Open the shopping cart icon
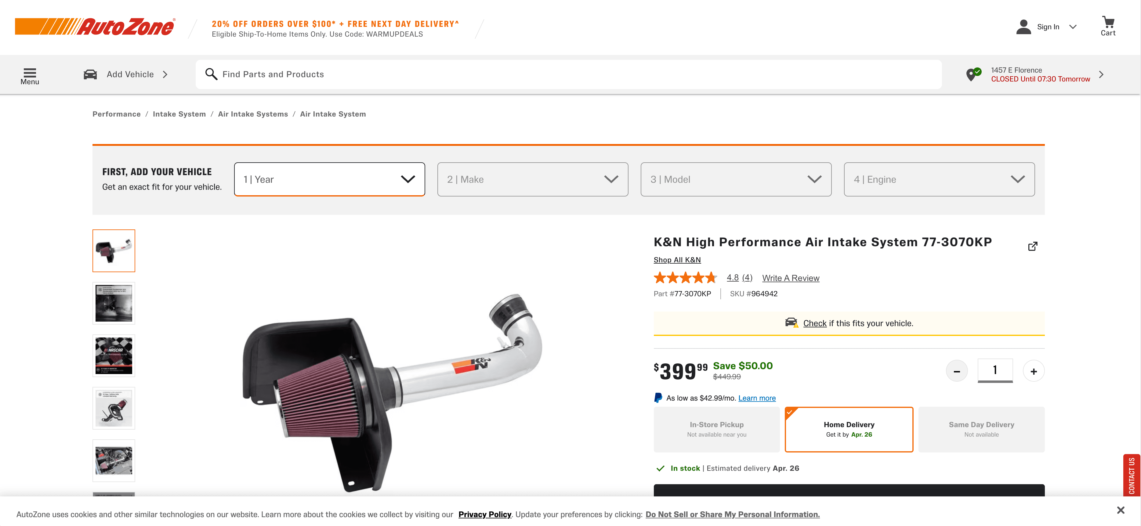This screenshot has height=526, width=1141. pos(1108,23)
